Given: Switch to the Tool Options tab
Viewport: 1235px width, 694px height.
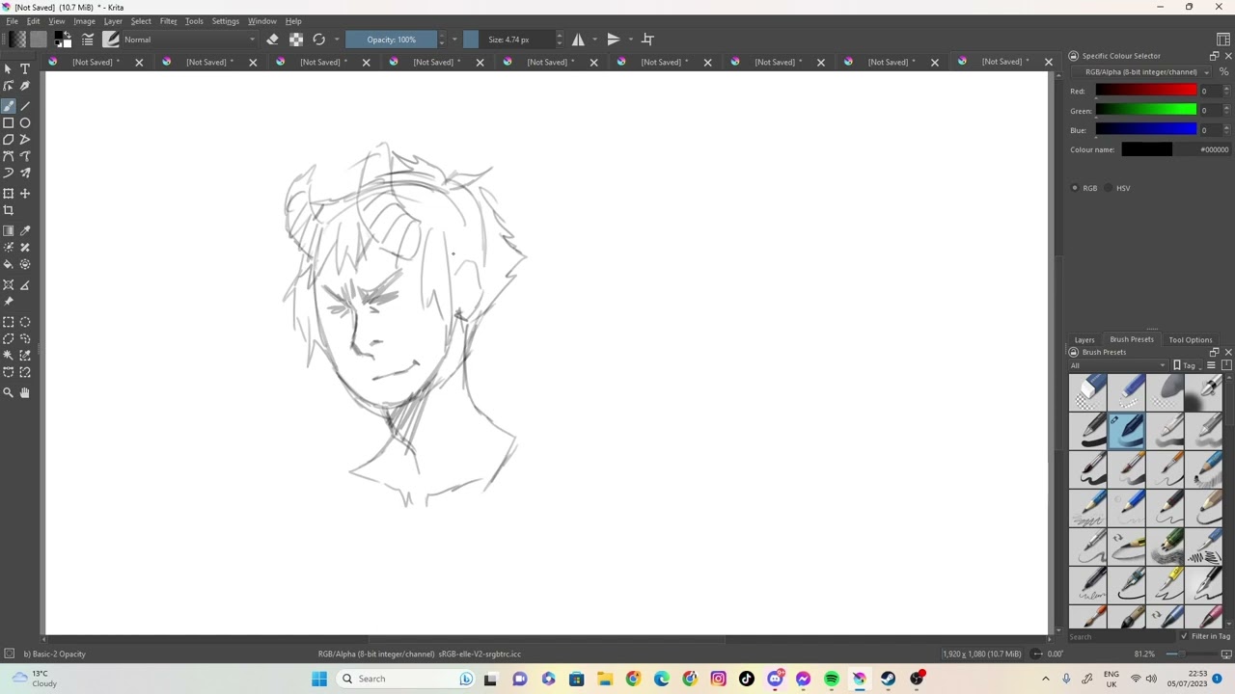Looking at the screenshot, I should (x=1191, y=340).
